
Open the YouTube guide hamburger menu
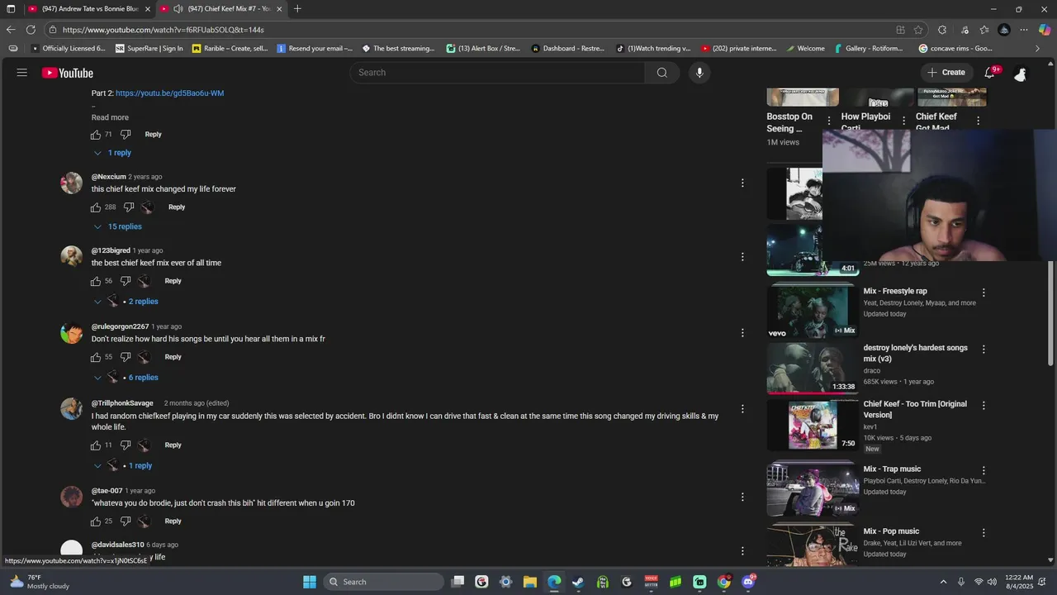(22, 73)
